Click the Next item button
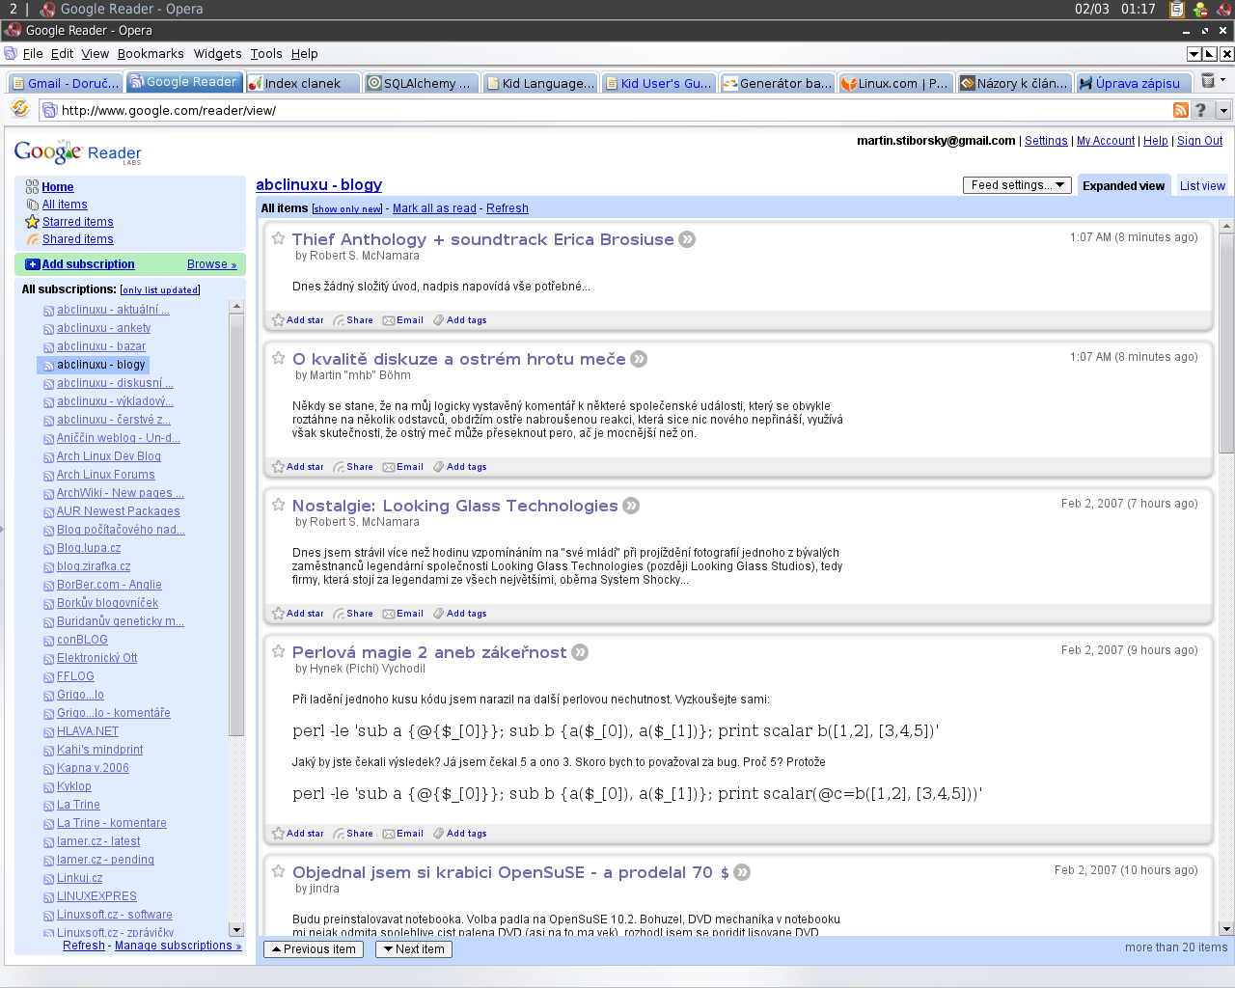Viewport: 1235px width, 988px height. [x=413, y=949]
